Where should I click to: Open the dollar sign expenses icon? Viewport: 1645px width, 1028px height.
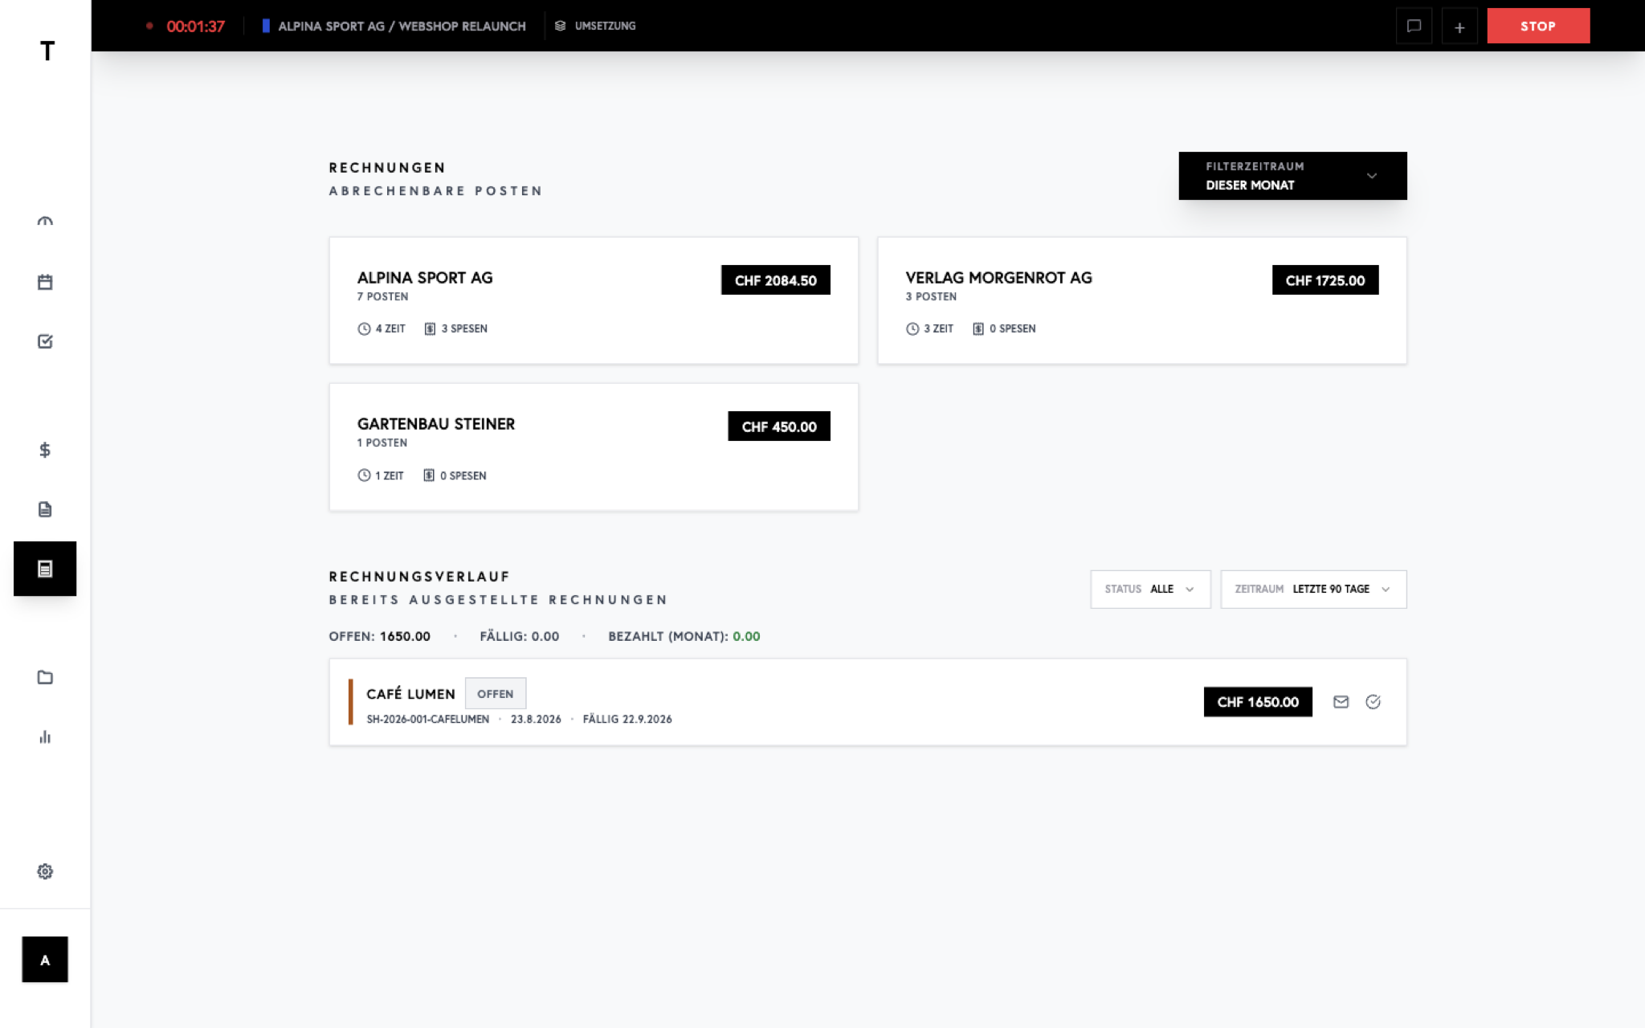tap(45, 450)
